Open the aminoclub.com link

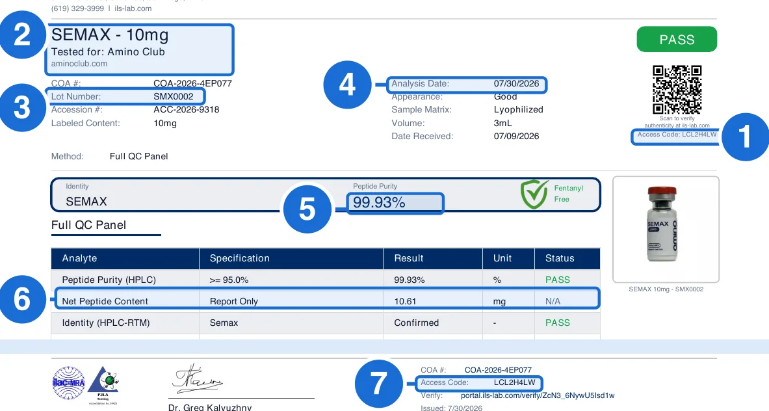tap(79, 64)
